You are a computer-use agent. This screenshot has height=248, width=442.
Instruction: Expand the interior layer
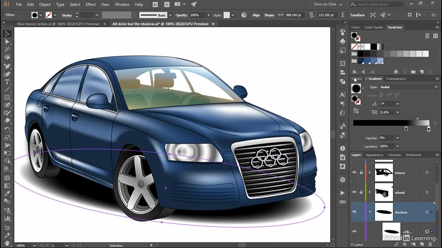click(370, 173)
